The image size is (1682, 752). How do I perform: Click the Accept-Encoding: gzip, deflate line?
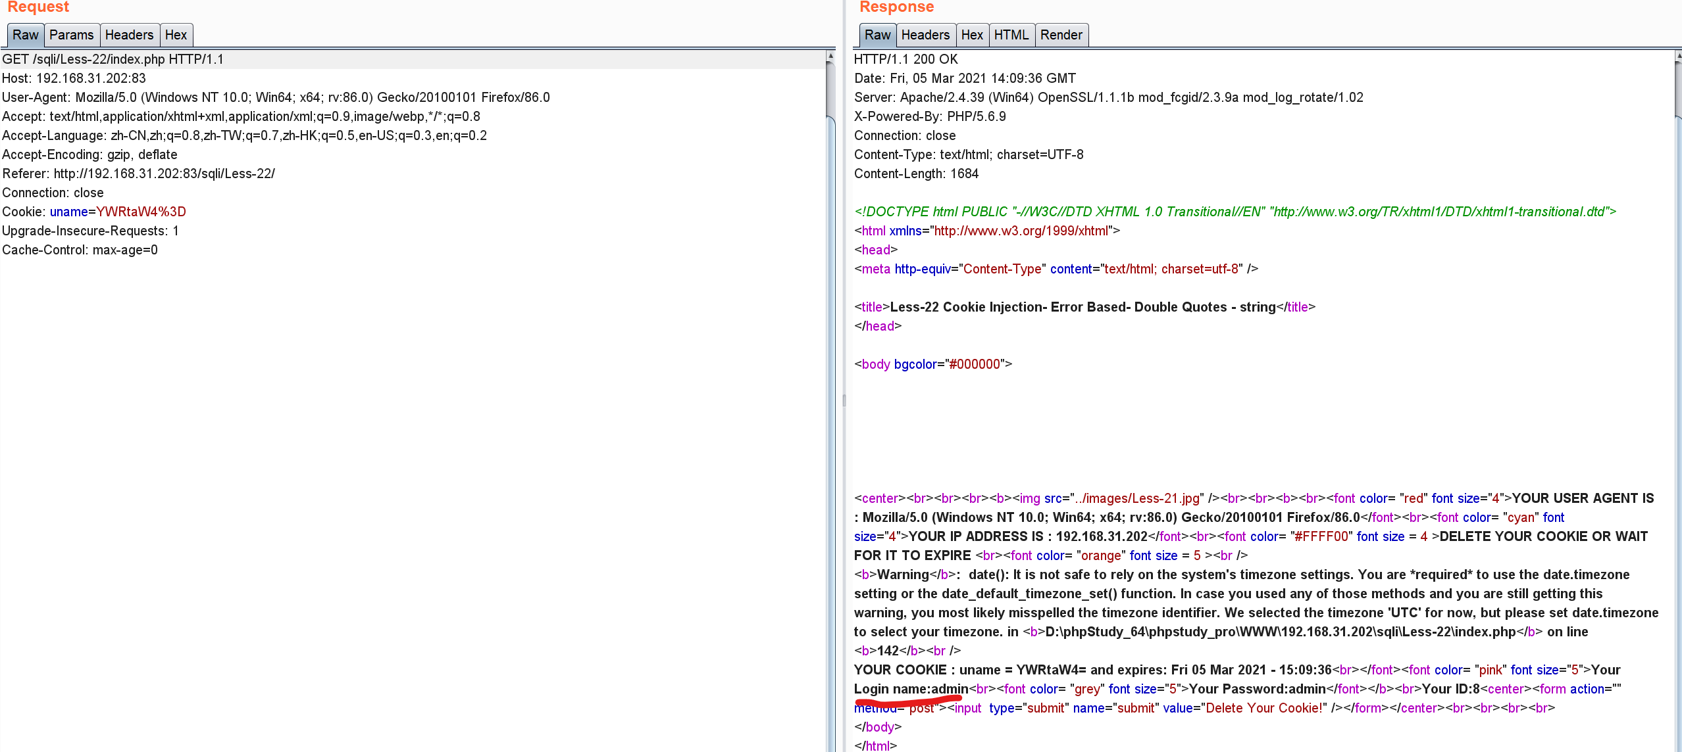click(89, 154)
